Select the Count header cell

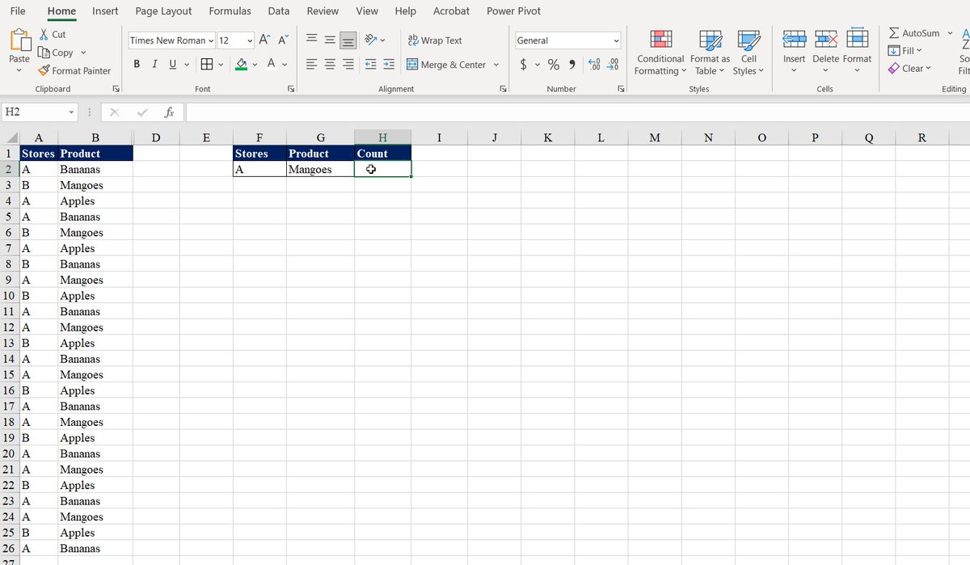click(383, 154)
